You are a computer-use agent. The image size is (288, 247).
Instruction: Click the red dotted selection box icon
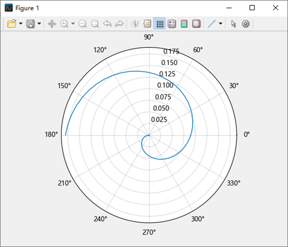196,24
